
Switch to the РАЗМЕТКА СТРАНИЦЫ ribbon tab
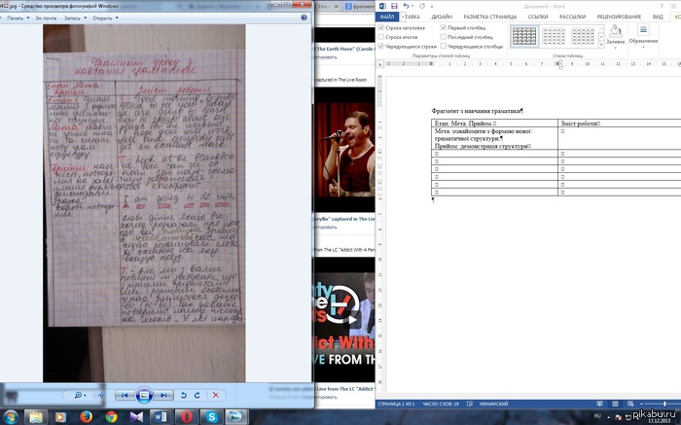489,17
